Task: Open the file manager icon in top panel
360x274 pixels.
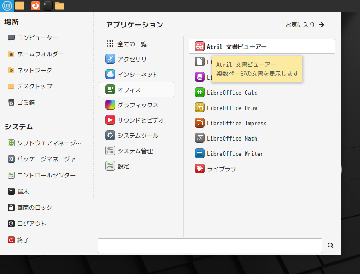Action: [60, 6]
